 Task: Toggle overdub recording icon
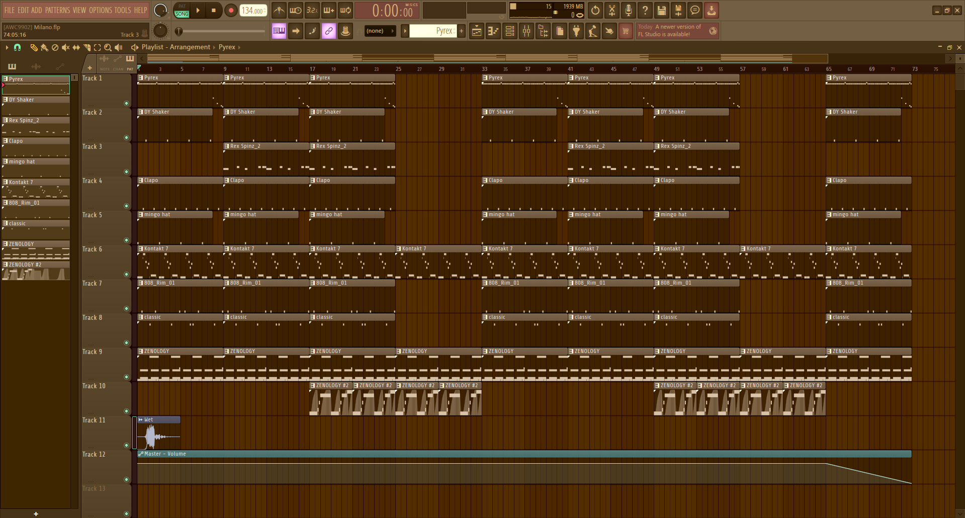tap(329, 10)
